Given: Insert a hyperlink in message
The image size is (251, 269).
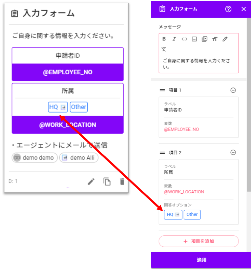Looking at the screenshot, I should [184, 39].
